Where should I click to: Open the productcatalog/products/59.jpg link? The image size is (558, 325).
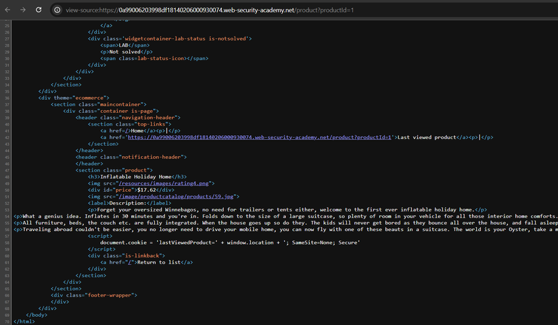(x=176, y=197)
